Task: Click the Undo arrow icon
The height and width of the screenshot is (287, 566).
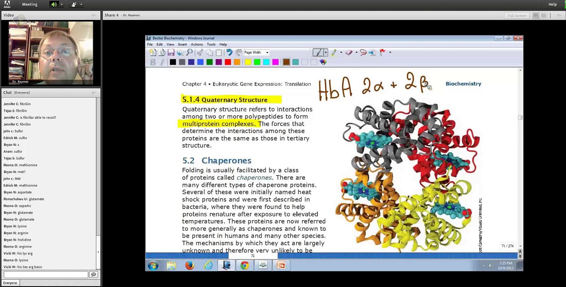Action: pyautogui.click(x=229, y=53)
